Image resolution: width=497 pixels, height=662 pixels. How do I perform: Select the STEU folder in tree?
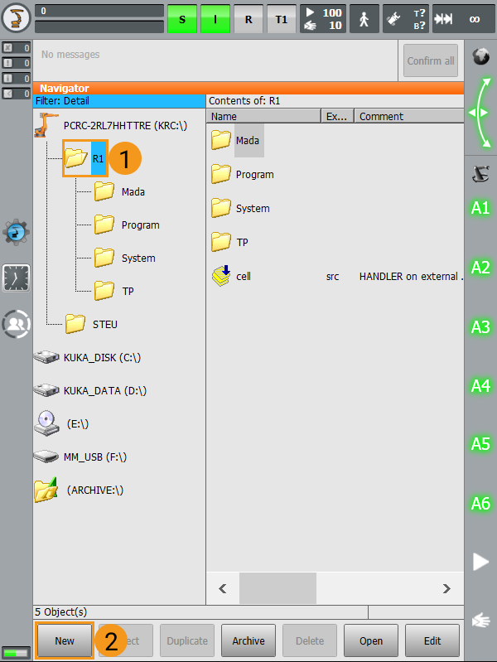(x=91, y=324)
